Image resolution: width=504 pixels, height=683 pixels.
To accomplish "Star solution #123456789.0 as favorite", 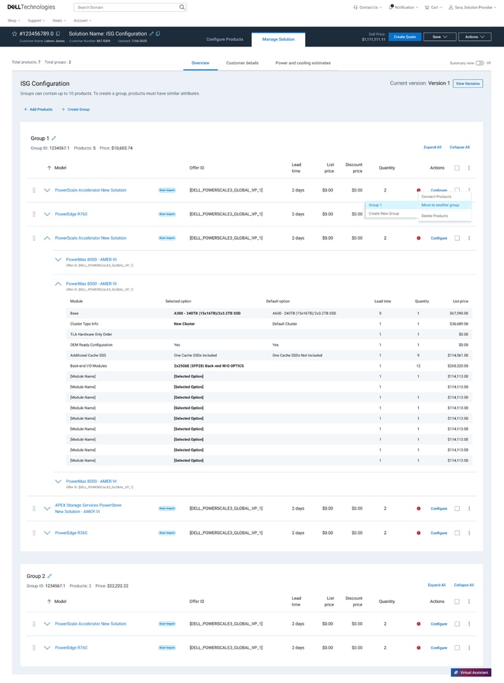I will (x=14, y=33).
